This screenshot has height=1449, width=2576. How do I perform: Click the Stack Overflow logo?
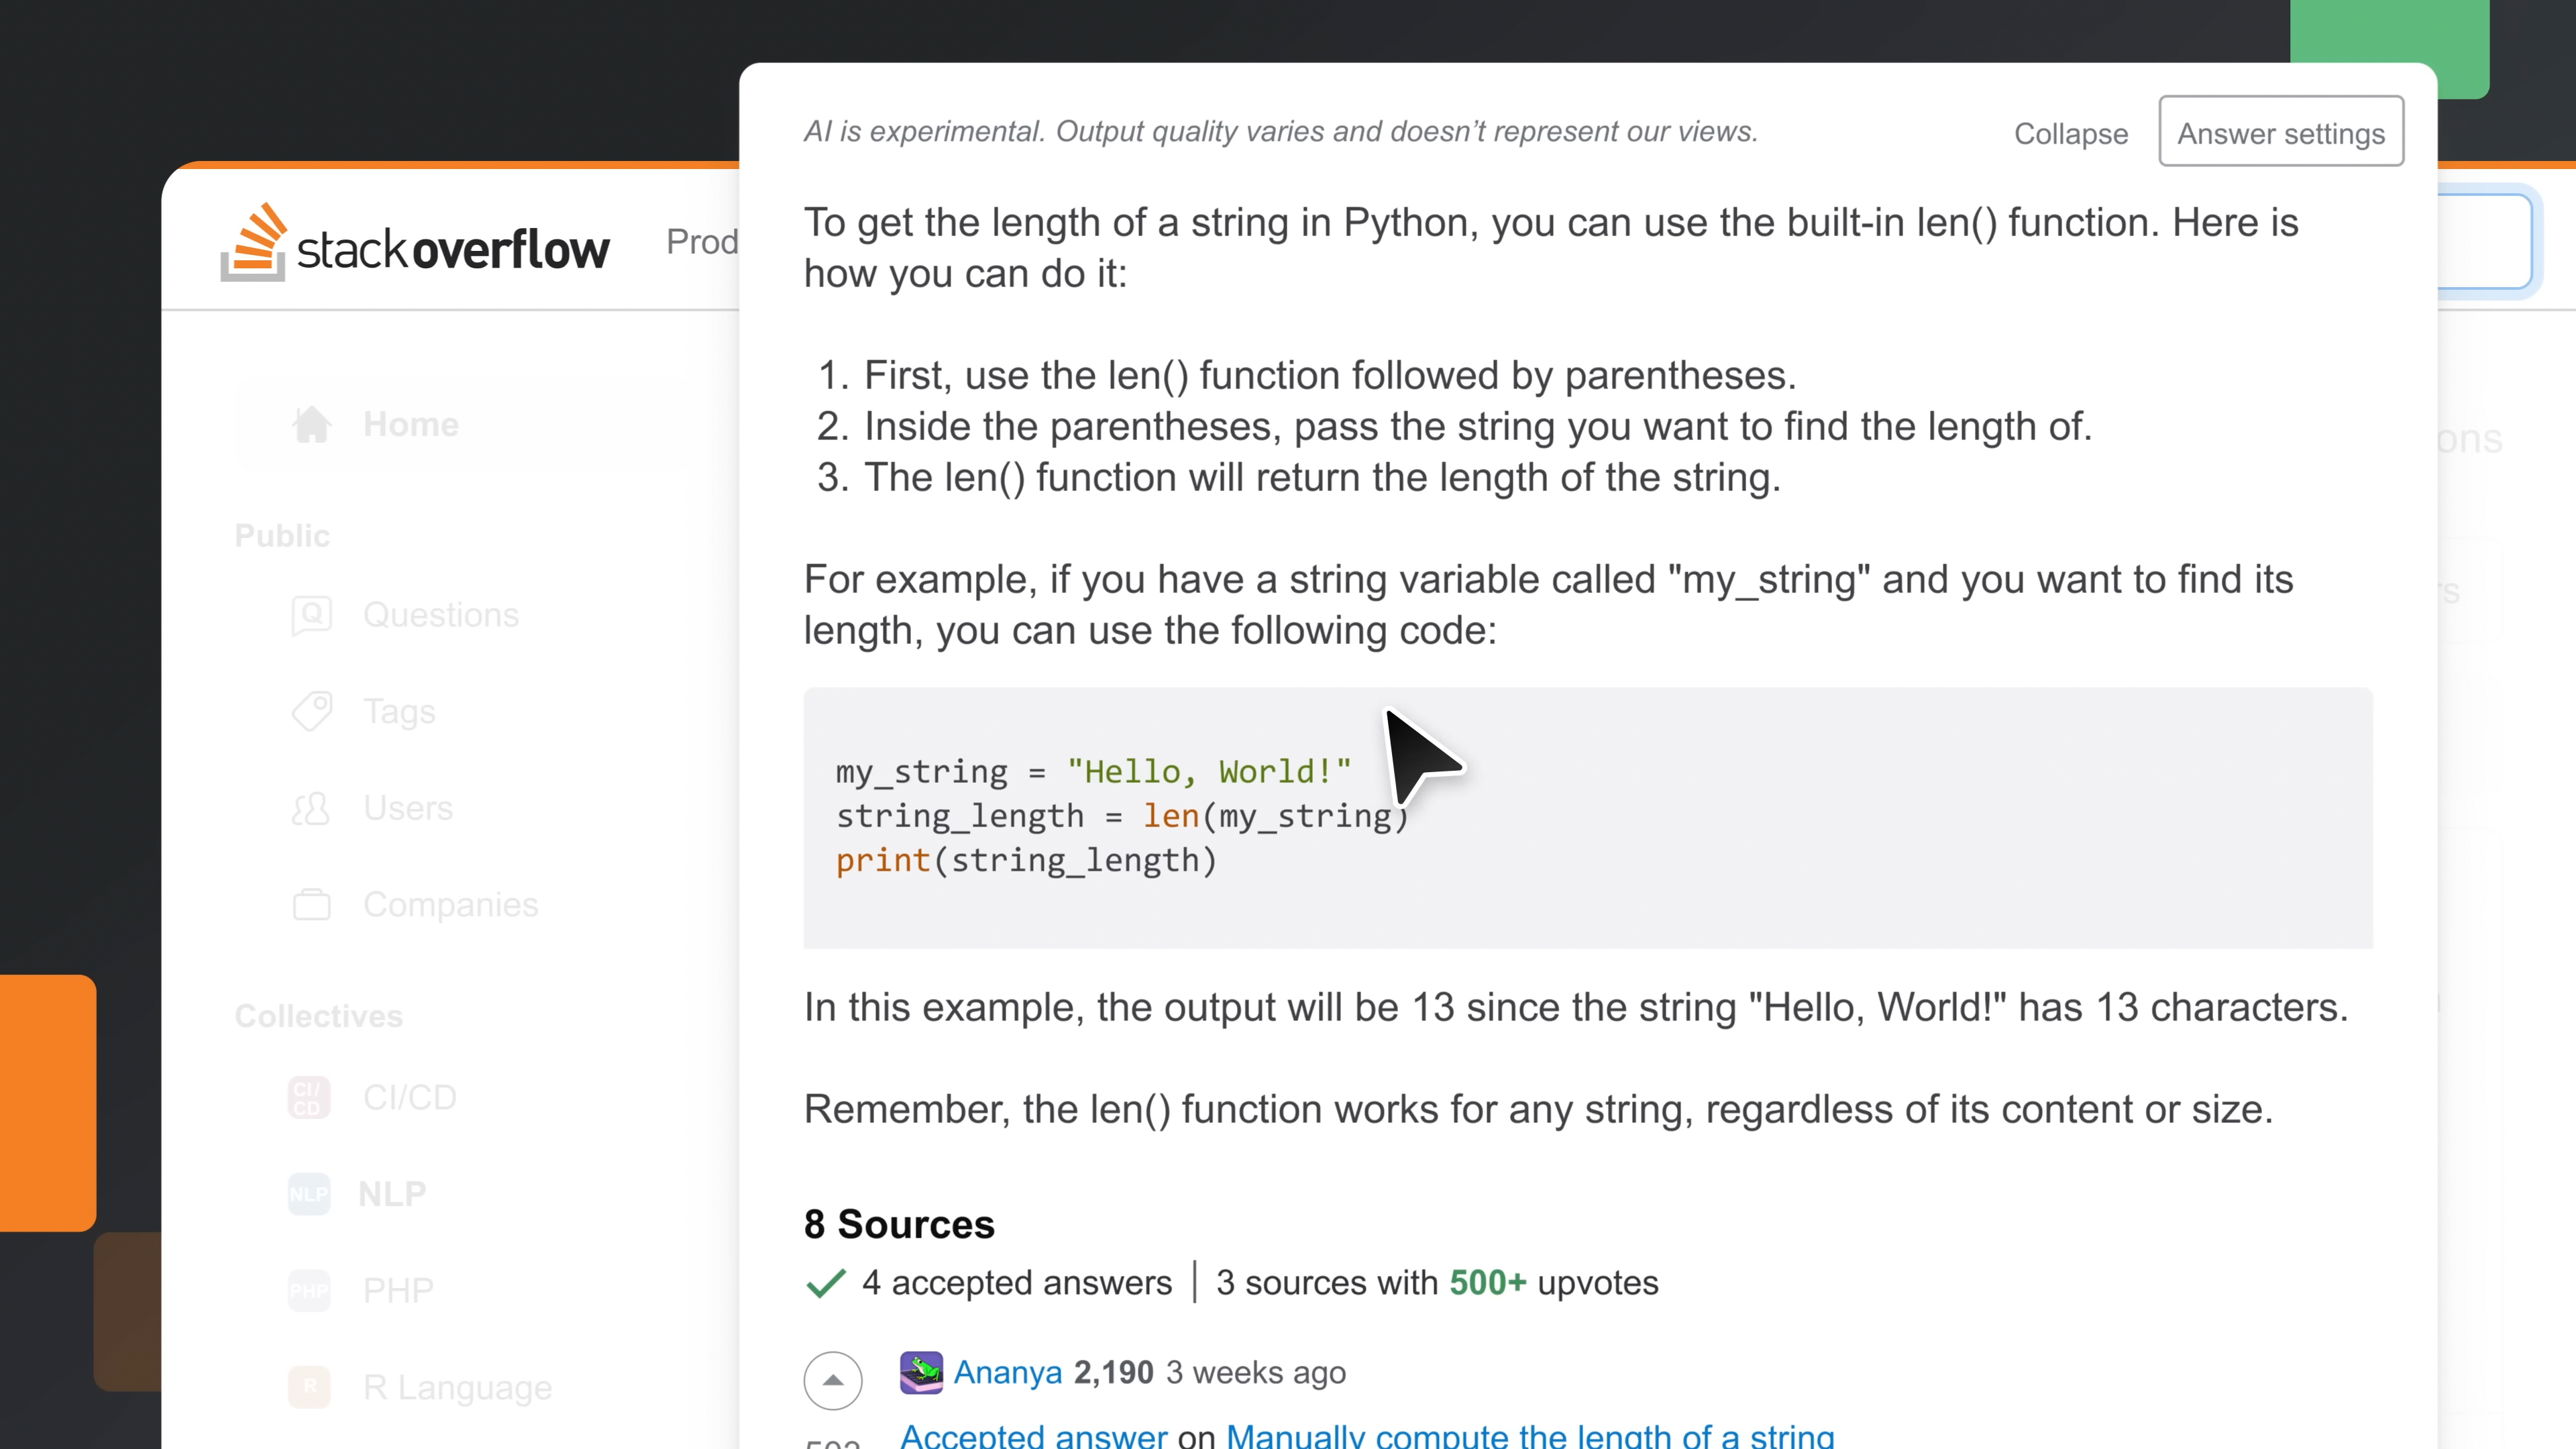414,243
